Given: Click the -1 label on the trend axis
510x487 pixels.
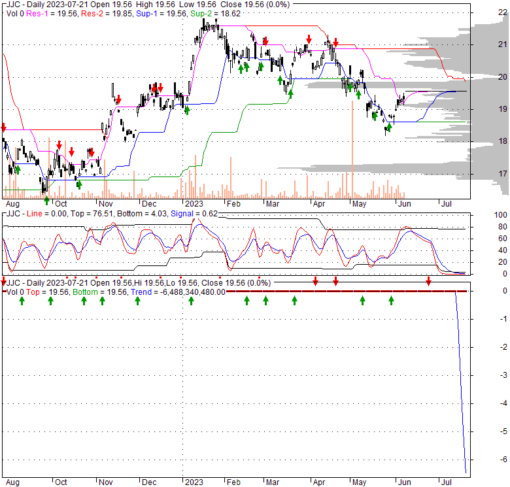Looking at the screenshot, I should coord(503,319).
